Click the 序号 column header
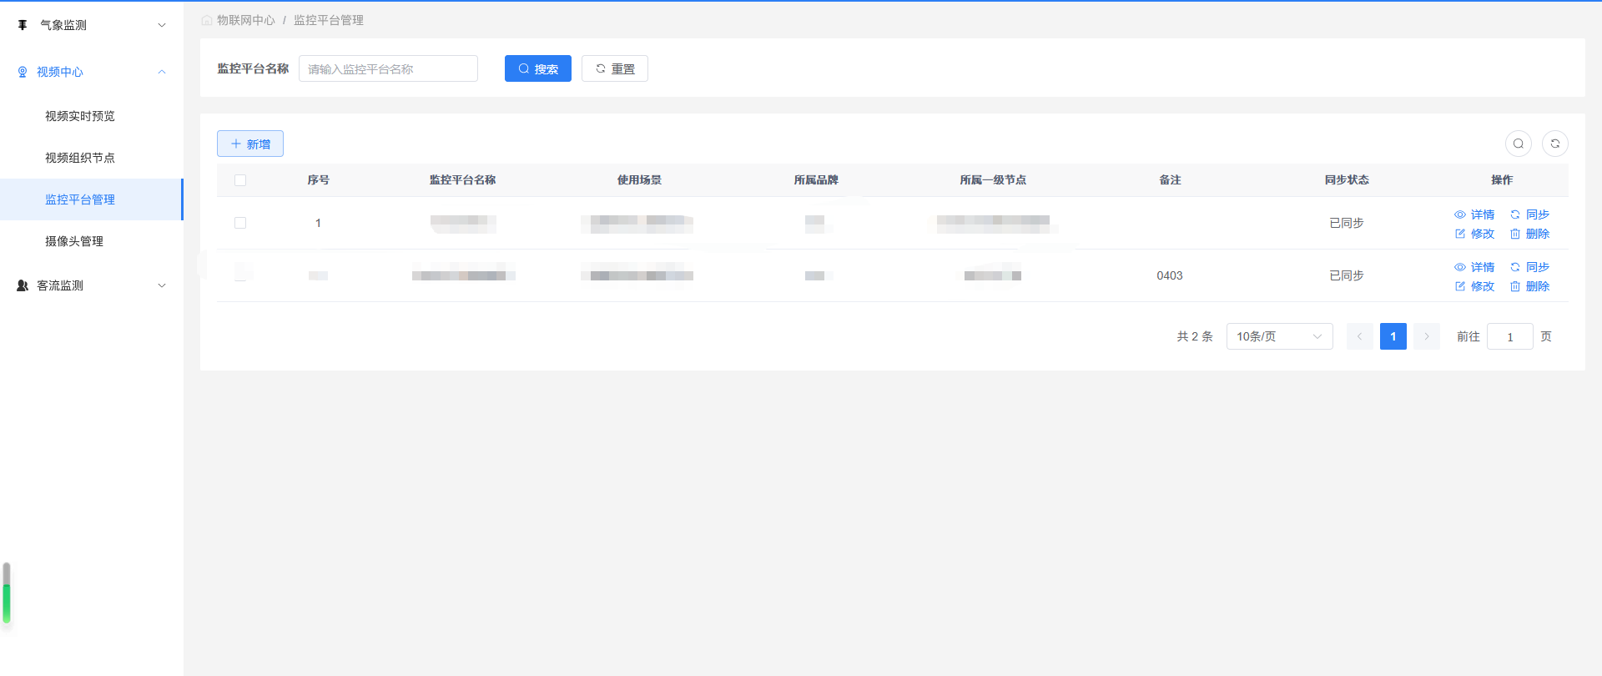The height and width of the screenshot is (676, 1602). point(318,180)
